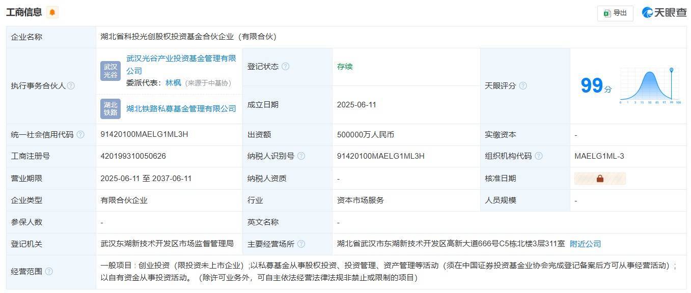Screen dimensions: 691x293
Task: Click help icon next to 统一社会信用代码
Action: click(80, 135)
